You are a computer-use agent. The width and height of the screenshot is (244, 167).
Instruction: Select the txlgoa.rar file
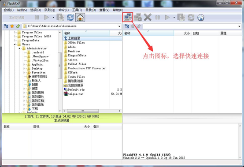[76, 94]
